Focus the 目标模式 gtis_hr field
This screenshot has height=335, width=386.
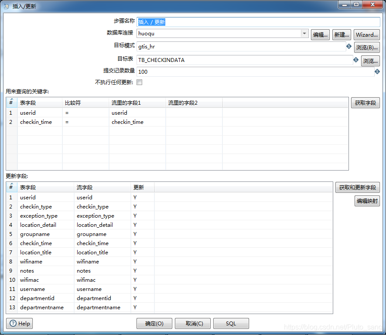point(241,47)
